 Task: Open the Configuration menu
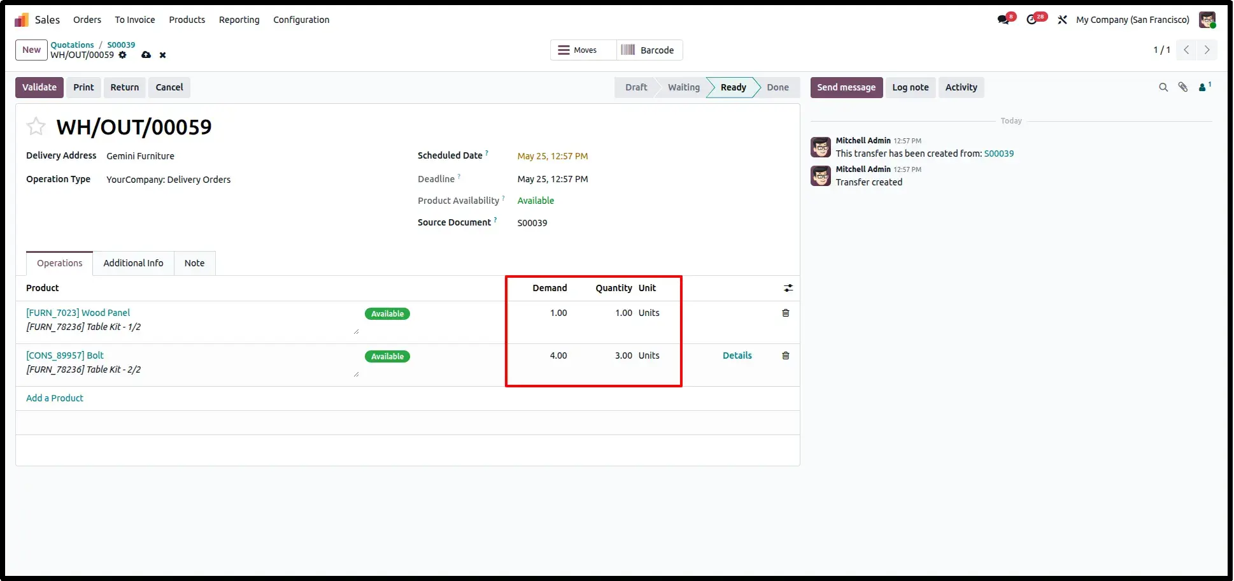301,20
